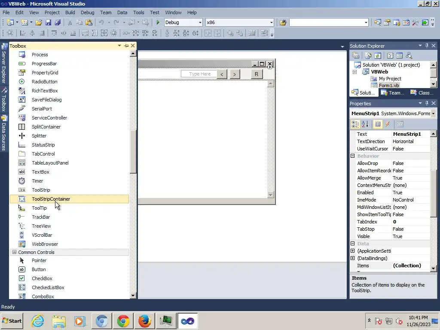Select CheckBox control in Toolbox
Screen dimensions: 440x330
click(69, 278)
